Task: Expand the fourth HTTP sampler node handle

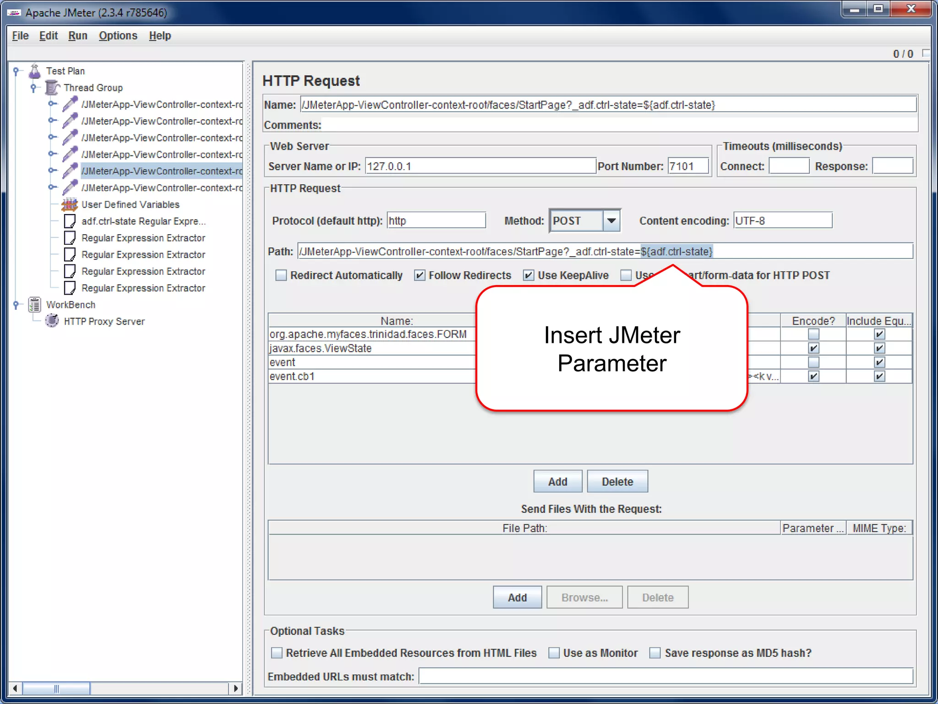Action: click(x=52, y=154)
